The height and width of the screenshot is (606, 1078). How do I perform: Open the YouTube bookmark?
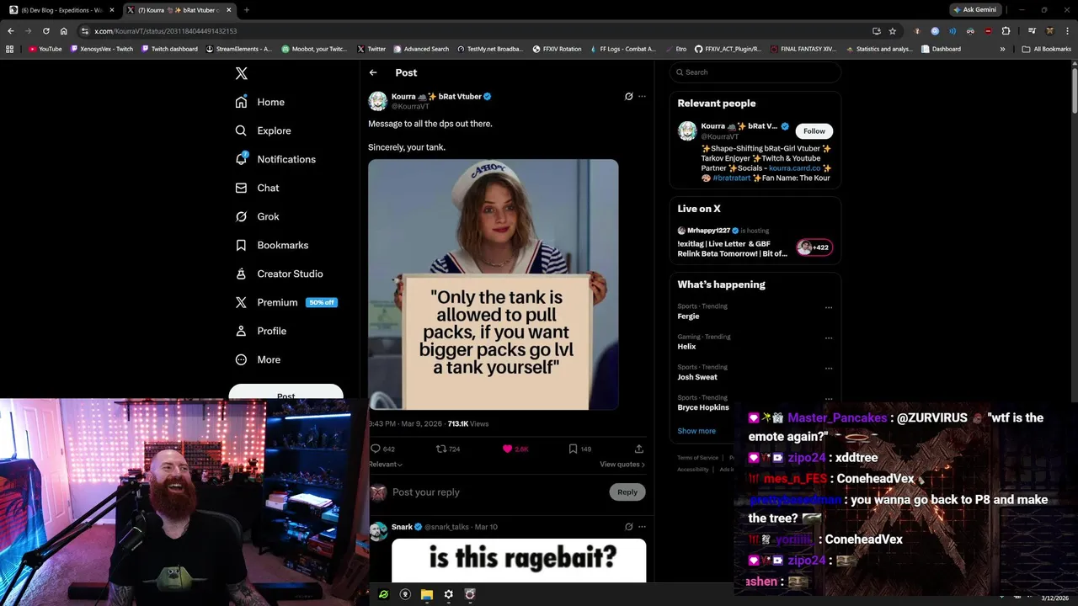[x=45, y=49]
